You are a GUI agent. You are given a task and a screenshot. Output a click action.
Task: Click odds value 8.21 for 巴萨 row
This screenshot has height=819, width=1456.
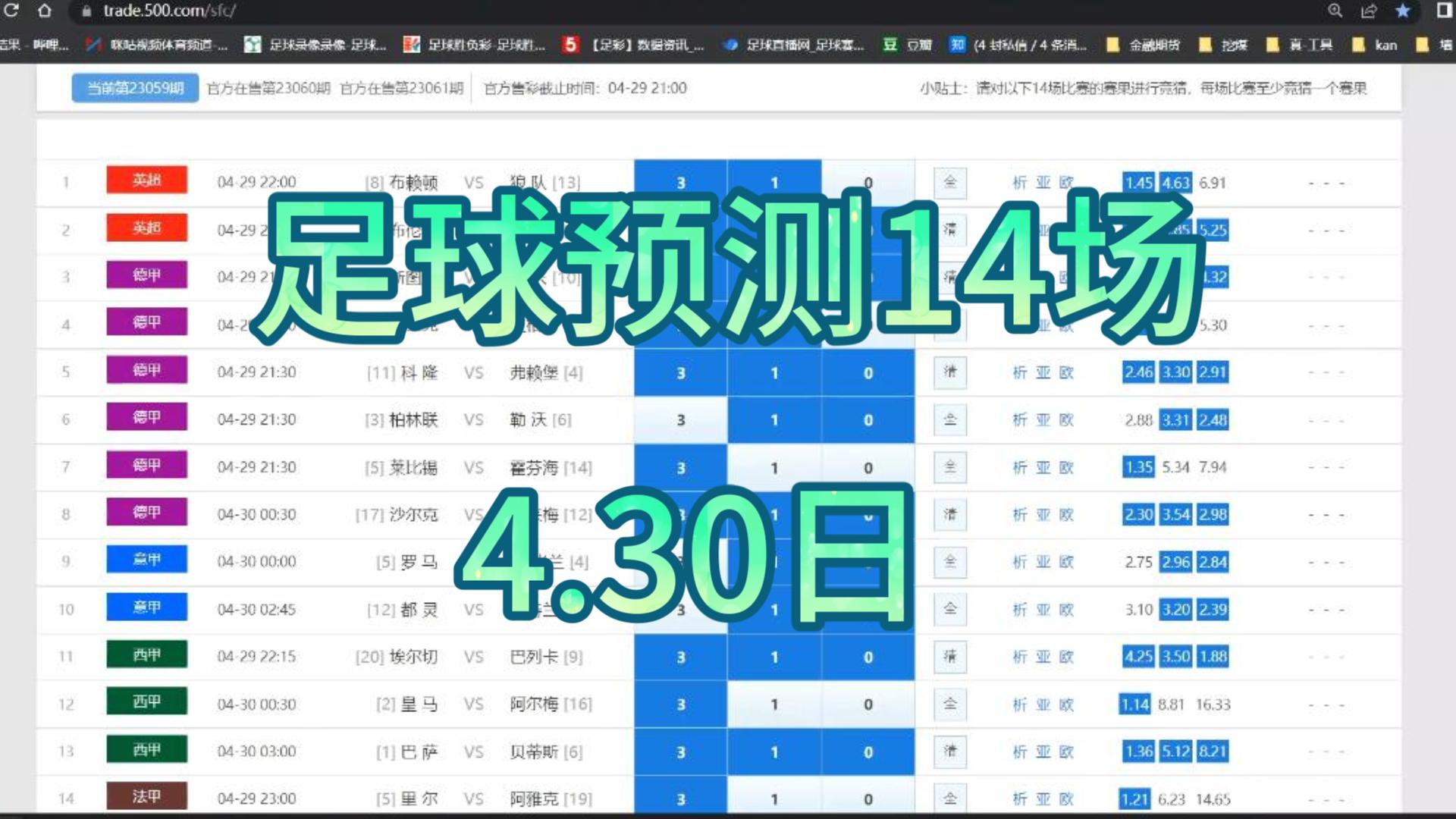coord(1213,752)
